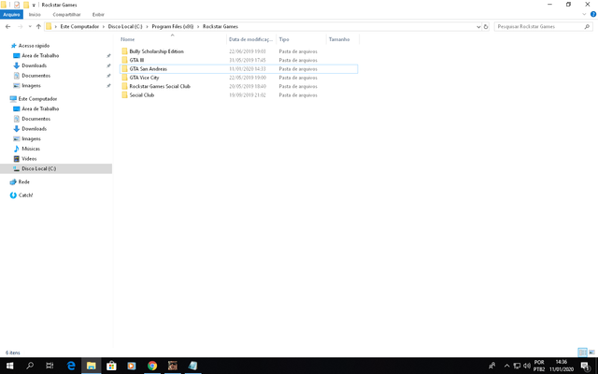Image resolution: width=598 pixels, height=374 pixels.
Task: Sort by the Nome column header
Action: click(128, 39)
